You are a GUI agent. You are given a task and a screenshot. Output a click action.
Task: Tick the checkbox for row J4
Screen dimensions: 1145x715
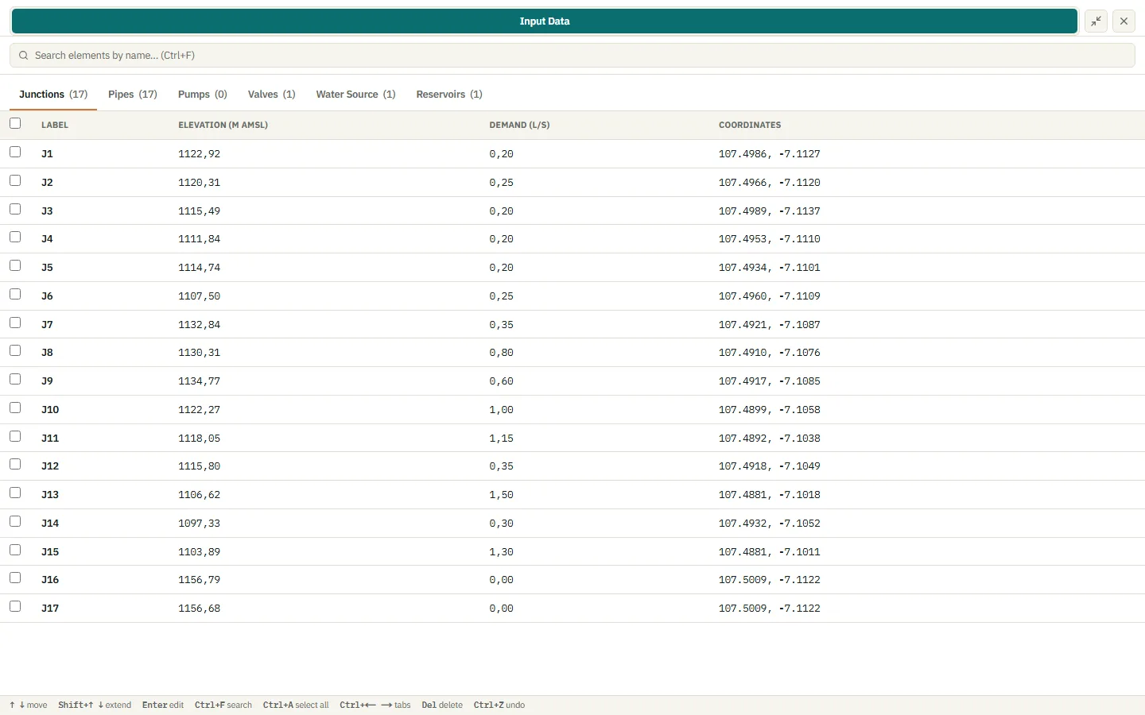pyautogui.click(x=15, y=237)
